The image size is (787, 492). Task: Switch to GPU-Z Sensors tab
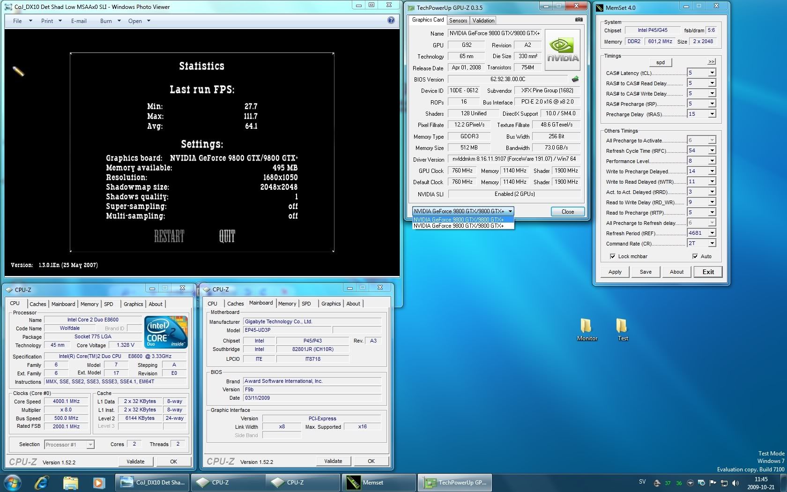click(458, 20)
